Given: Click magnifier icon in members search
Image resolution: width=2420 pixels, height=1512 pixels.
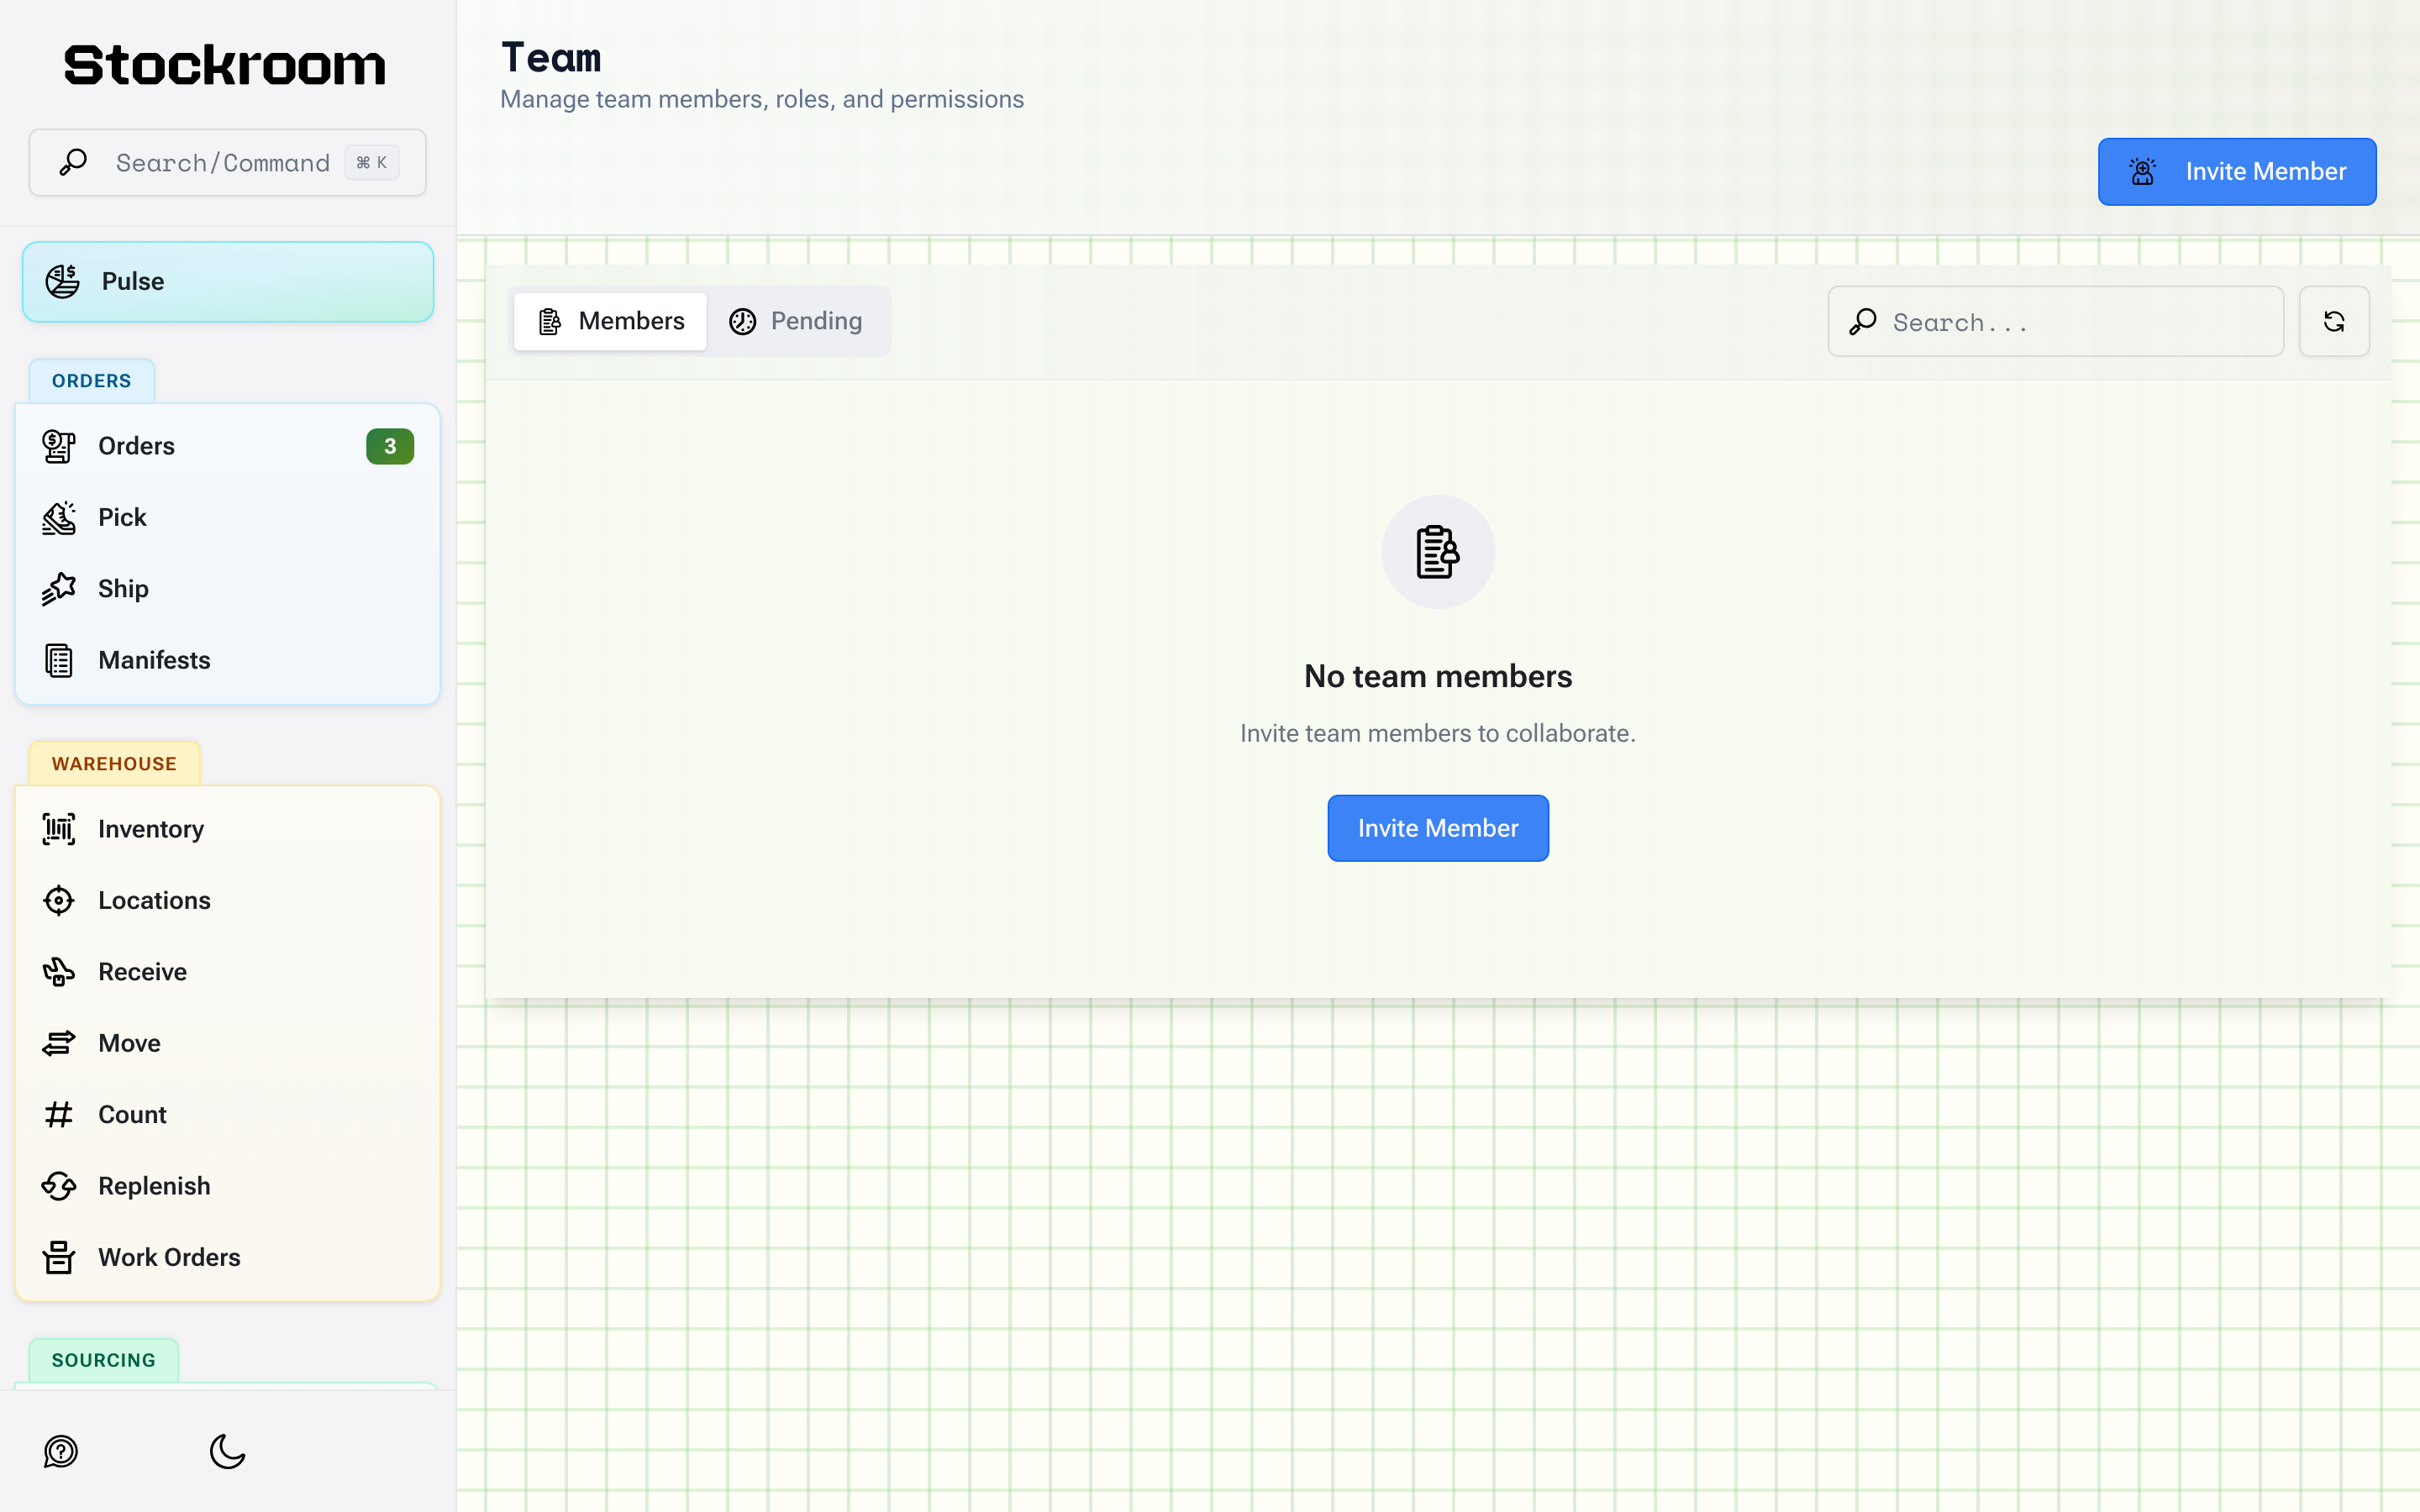Looking at the screenshot, I should [1862, 322].
